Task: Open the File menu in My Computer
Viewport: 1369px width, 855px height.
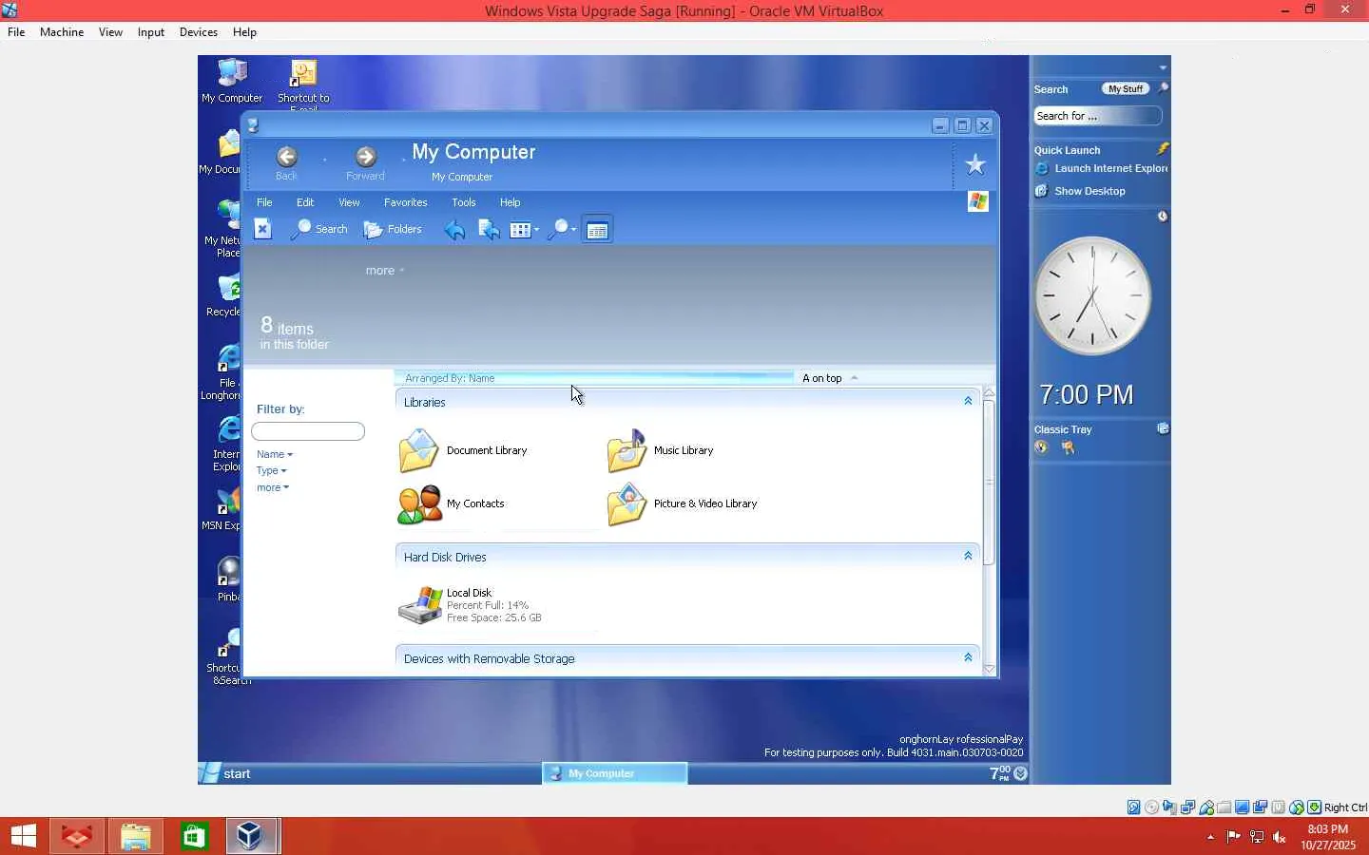Action: coord(264,202)
